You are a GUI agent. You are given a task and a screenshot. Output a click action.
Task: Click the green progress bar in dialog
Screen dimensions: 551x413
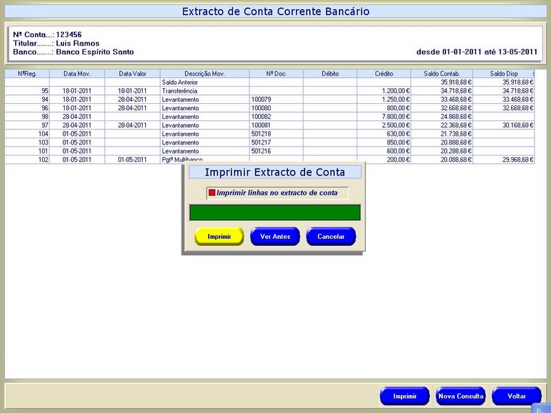(x=275, y=212)
